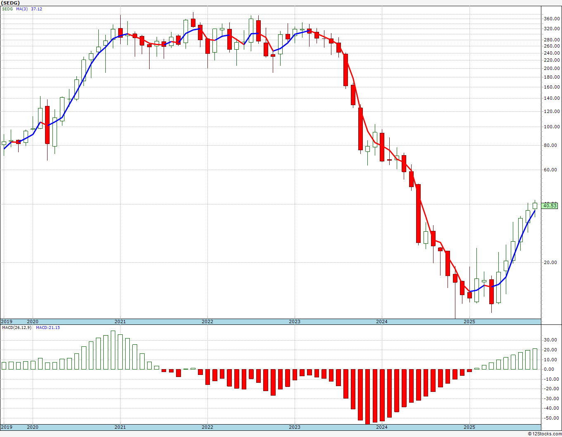The image size is (562, 437).
Task: Click 2021 on the MACD panel time axis
Action: coord(120,427)
